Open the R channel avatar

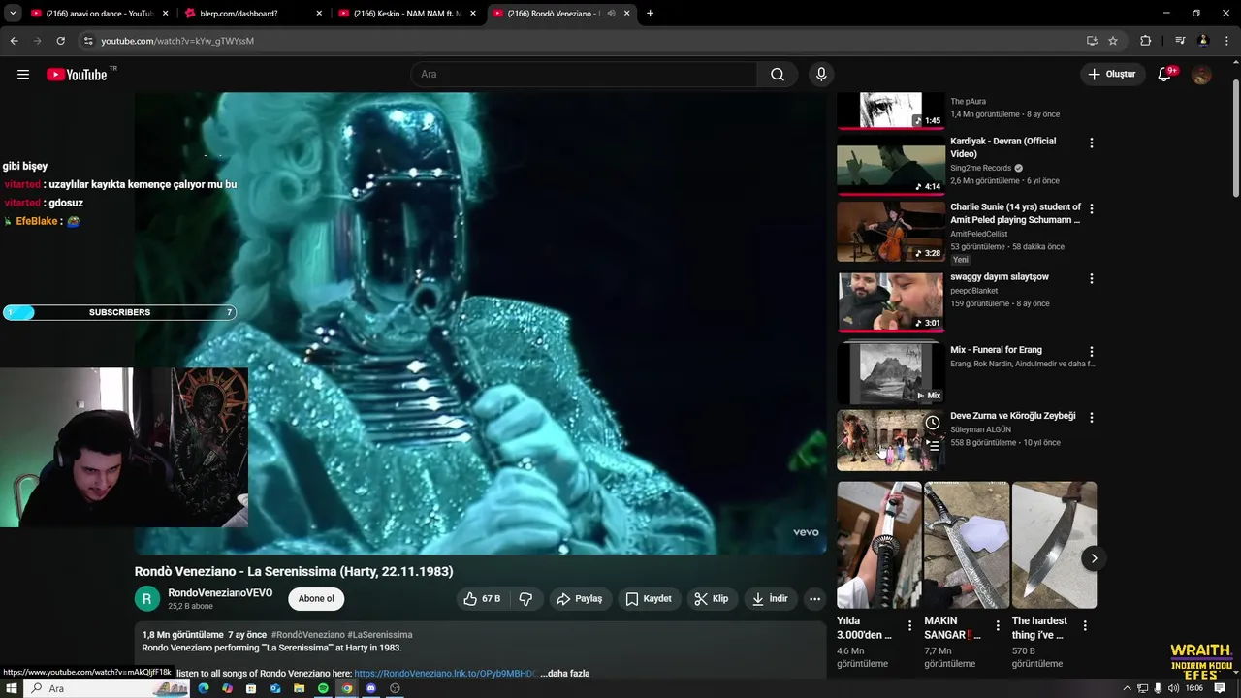coord(146,599)
